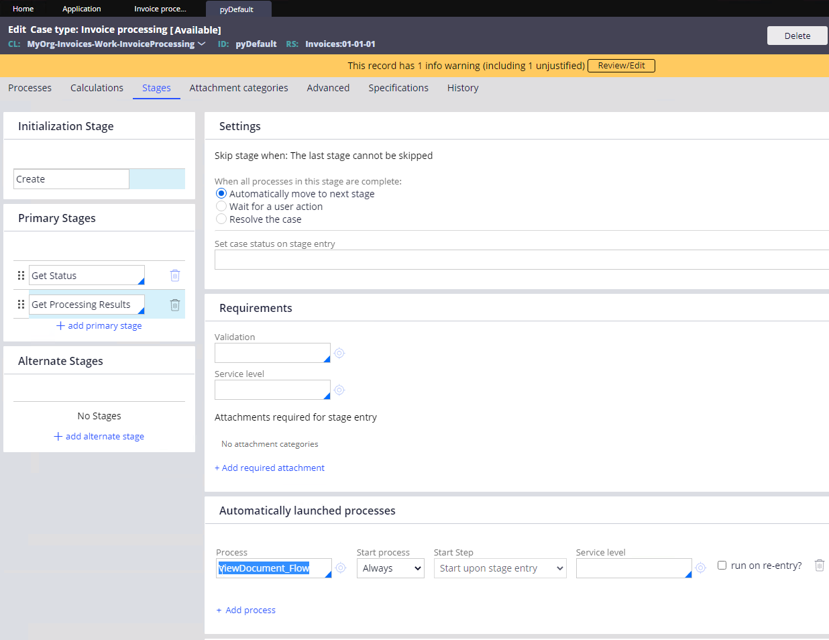
Task: Delete the Get Status stage
Action: pos(175,276)
